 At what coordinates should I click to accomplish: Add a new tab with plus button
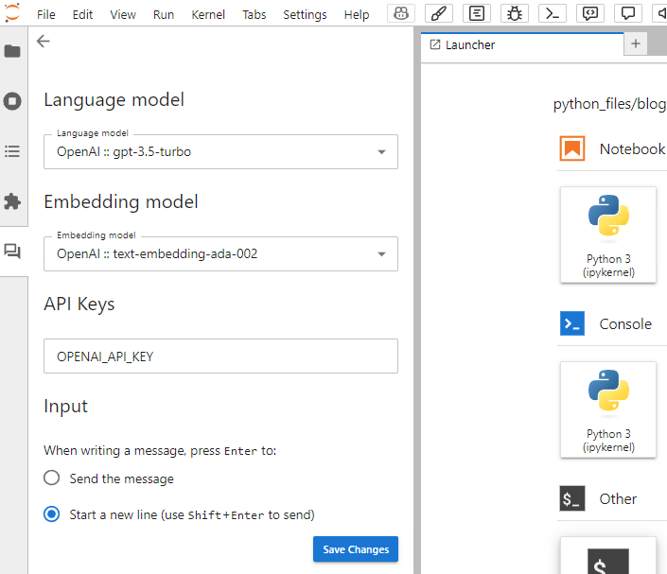(636, 44)
